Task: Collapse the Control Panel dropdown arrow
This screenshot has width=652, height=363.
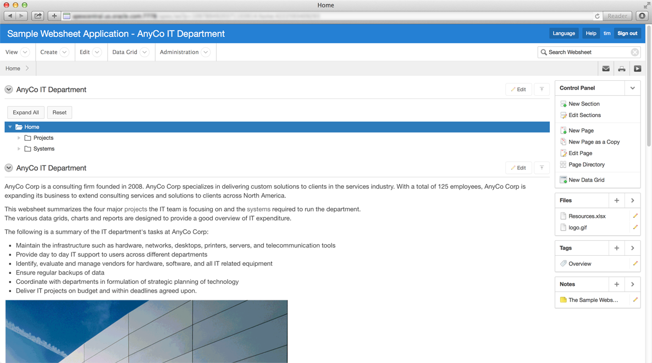Action: tap(632, 88)
